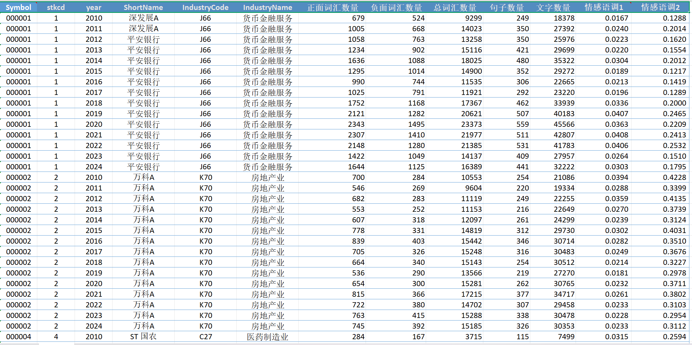692x345 pixels.
Task: Select the cell with value 14900
Action: point(455,71)
